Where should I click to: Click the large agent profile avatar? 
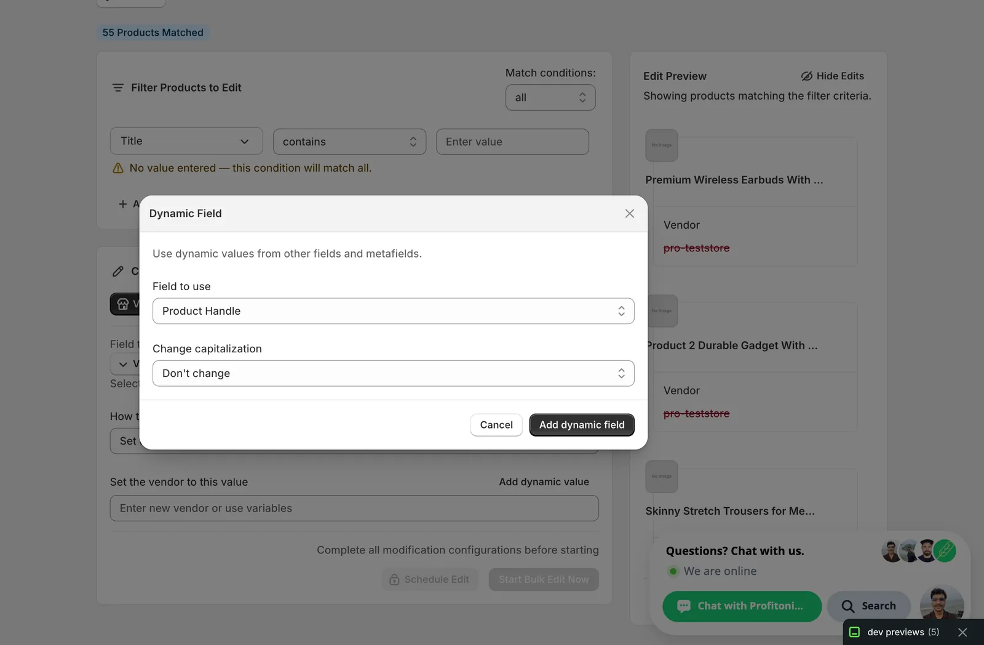point(942,603)
